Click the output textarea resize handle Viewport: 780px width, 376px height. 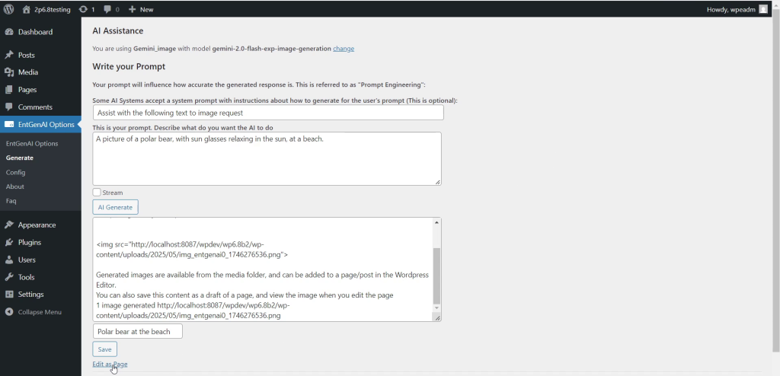438,318
